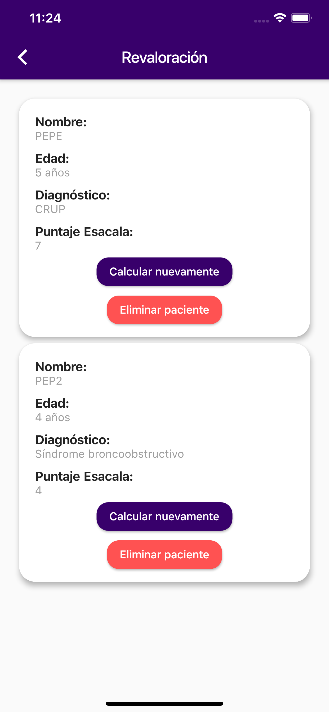This screenshot has width=329, height=712.
Task: Tap the Puntaje Esacala label in PEP2's card
Action: coord(84,476)
